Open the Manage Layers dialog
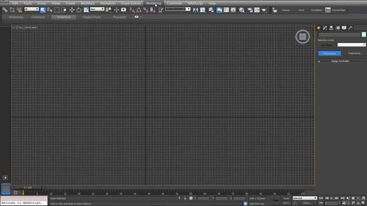The image size is (367, 206). coord(211,10)
